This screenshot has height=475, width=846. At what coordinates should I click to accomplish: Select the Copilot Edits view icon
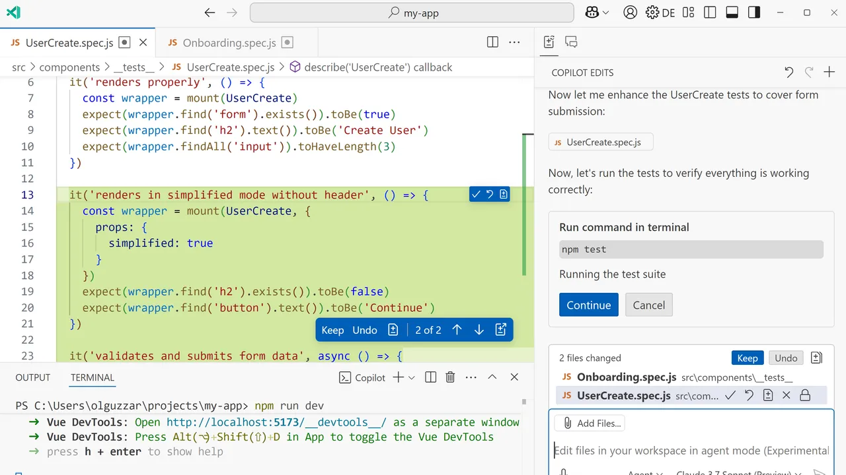tap(549, 42)
